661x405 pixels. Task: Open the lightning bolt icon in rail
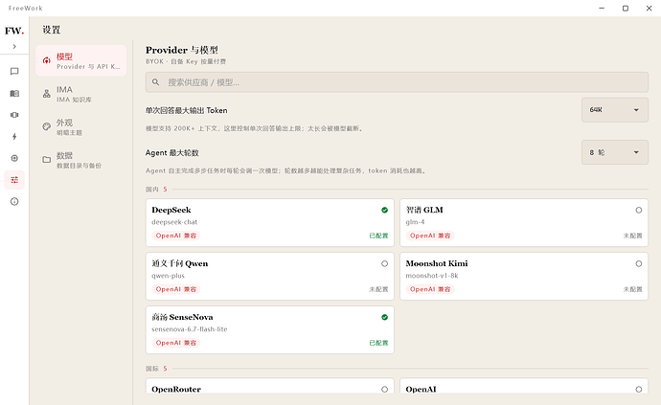[x=14, y=137]
